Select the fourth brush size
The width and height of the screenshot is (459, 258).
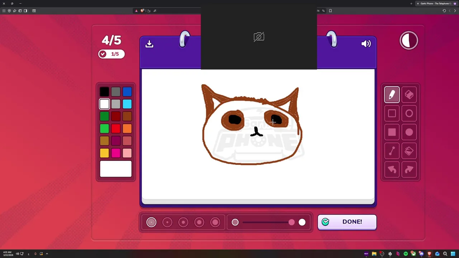[199, 222]
